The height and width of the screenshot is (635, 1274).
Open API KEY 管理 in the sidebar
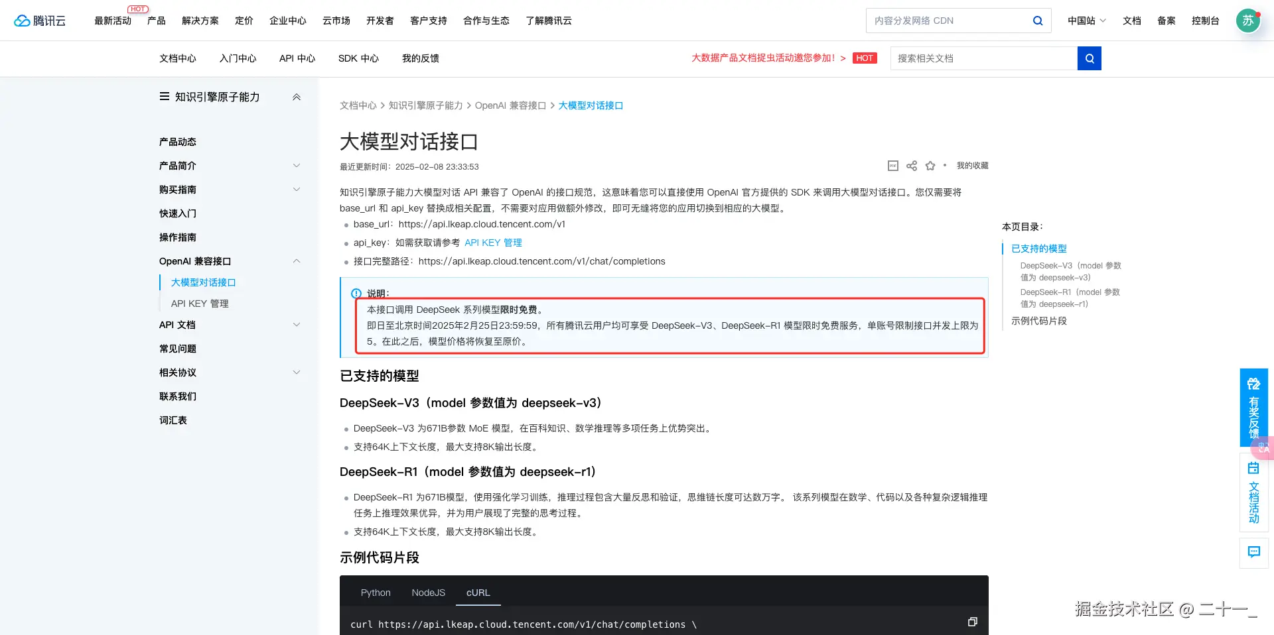tap(200, 304)
